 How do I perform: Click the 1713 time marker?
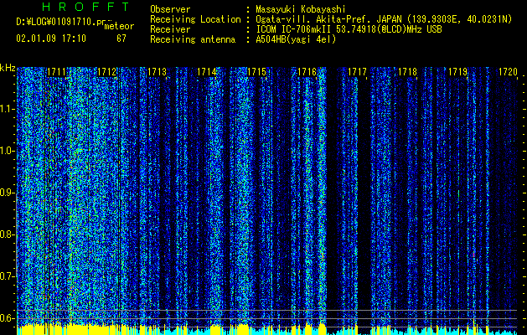coord(157,72)
